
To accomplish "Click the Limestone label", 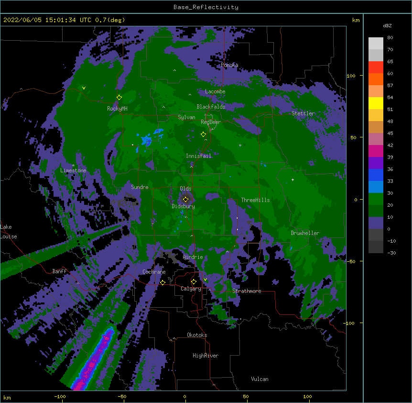I will (x=73, y=170).
